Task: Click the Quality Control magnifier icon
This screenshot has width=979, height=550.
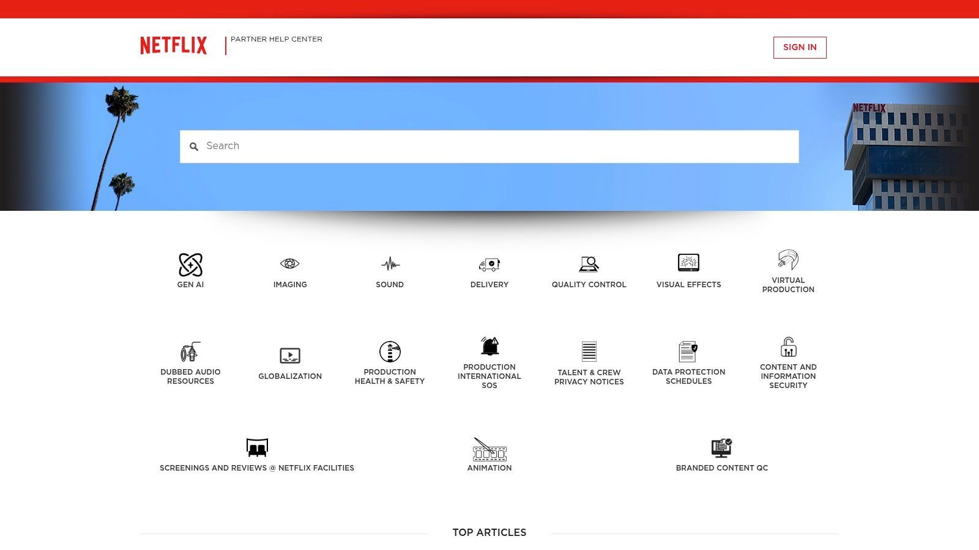Action: [x=589, y=264]
